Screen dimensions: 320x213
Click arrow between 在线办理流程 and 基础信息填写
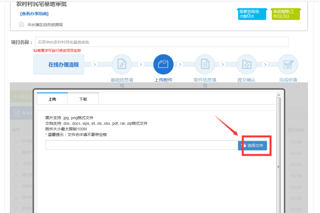(94, 64)
